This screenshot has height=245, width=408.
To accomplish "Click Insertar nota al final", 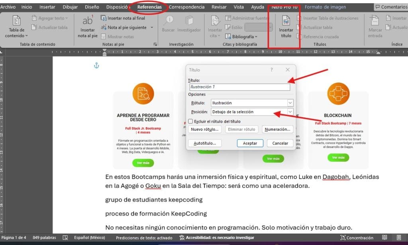I will click(x=123, y=18).
